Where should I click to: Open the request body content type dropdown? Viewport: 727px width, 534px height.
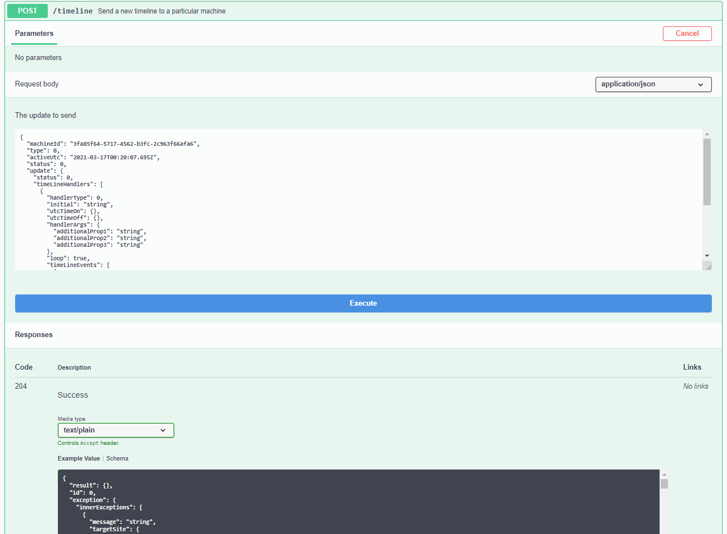653,84
